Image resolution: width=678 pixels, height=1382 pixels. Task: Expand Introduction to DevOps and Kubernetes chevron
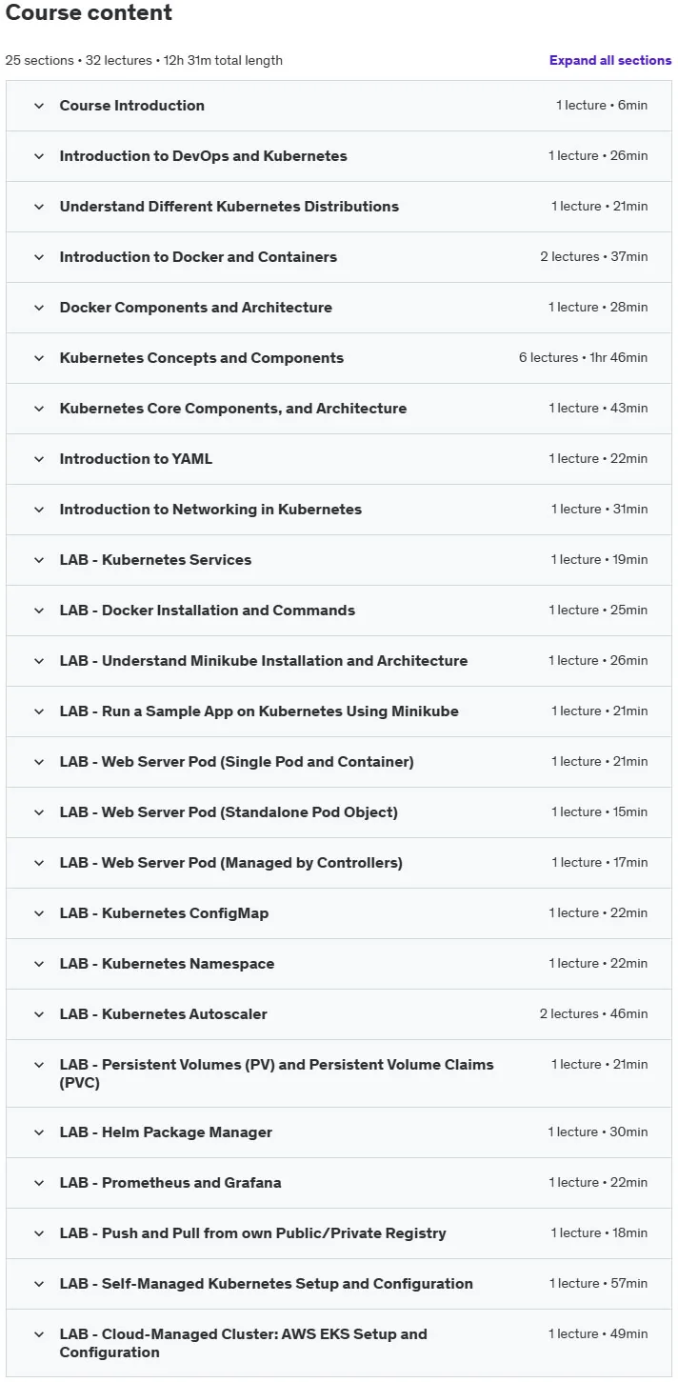coord(39,156)
